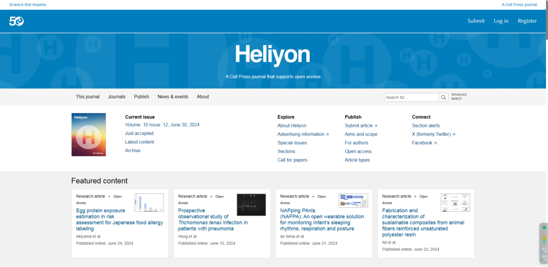The width and height of the screenshot is (548, 267).
Task: Open the This journal menu
Action: tap(88, 97)
